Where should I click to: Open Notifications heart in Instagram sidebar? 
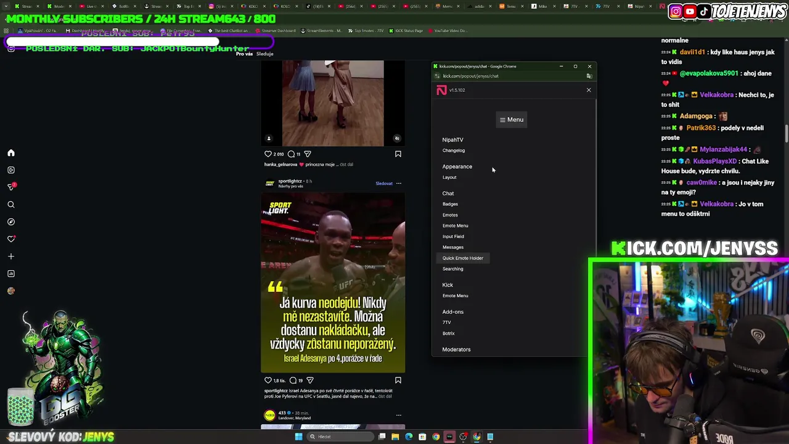click(x=11, y=239)
